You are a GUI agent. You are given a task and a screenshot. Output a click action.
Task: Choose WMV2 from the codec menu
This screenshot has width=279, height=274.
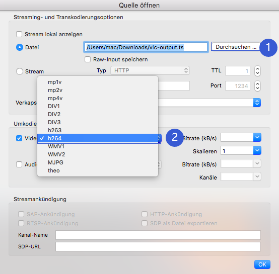(98, 154)
